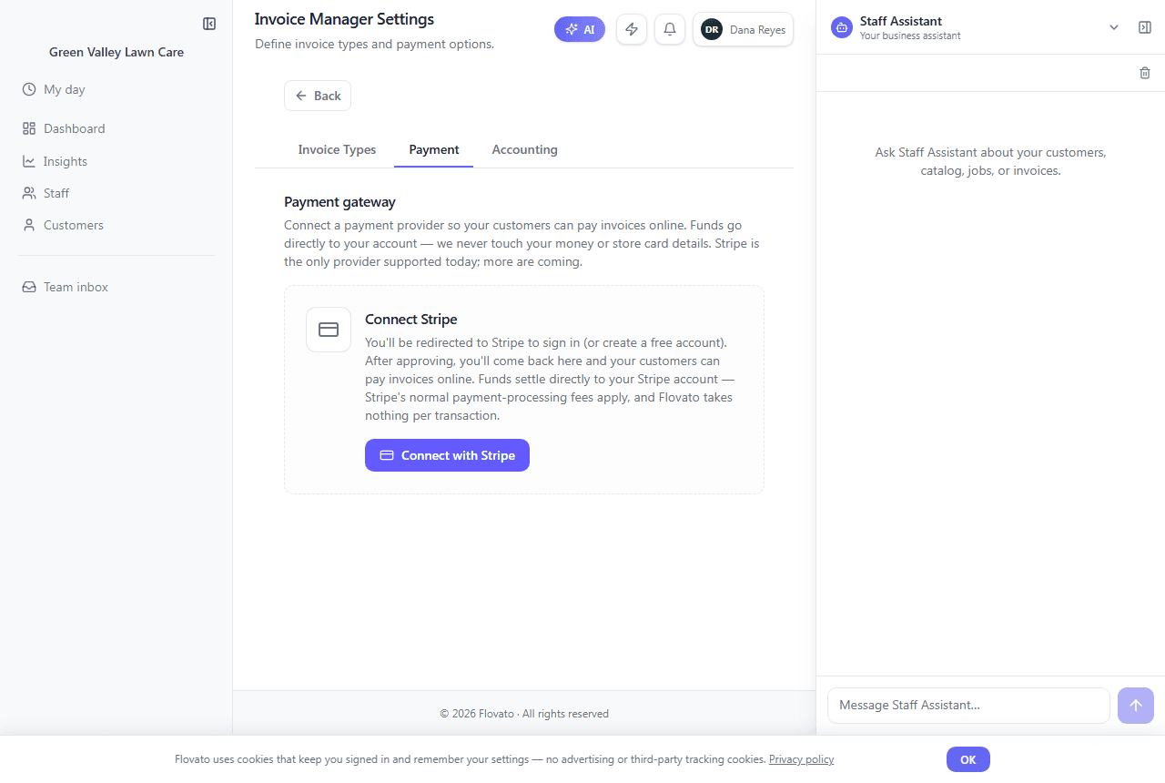This screenshot has height=783, width=1165.
Task: Click Connect with Stripe button
Action: 447,455
